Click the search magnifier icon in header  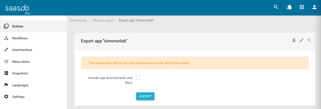pyautogui.click(x=276, y=7)
